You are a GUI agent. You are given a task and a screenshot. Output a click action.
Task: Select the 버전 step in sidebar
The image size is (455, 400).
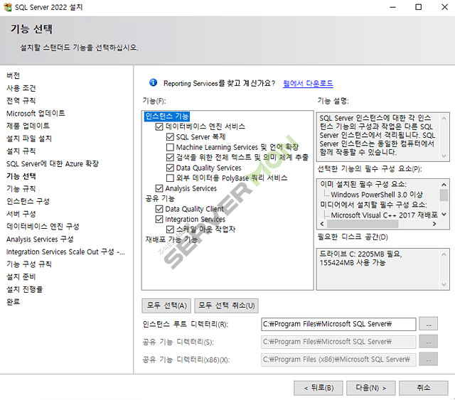14,75
